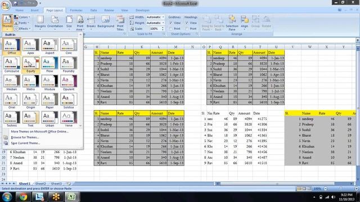Click Browse for Themes

(x=25, y=137)
